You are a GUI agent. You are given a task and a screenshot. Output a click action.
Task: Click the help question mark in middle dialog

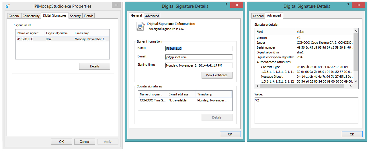click(226, 5)
